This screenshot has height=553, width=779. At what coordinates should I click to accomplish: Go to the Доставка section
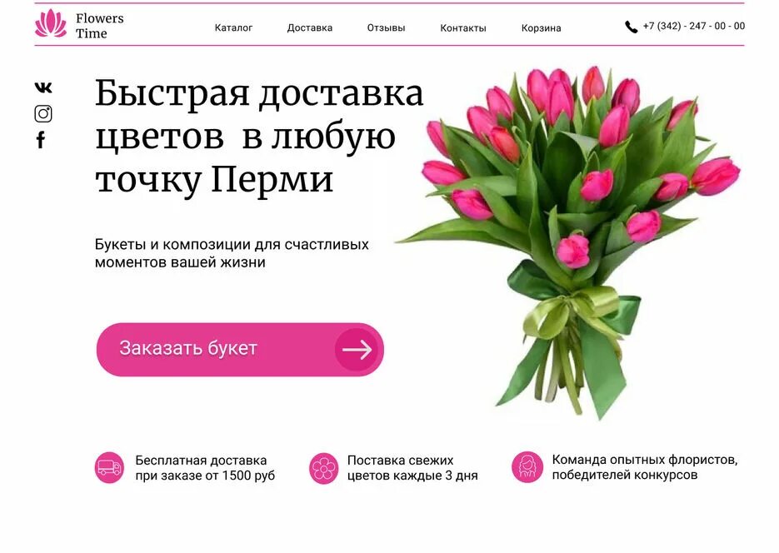point(309,27)
